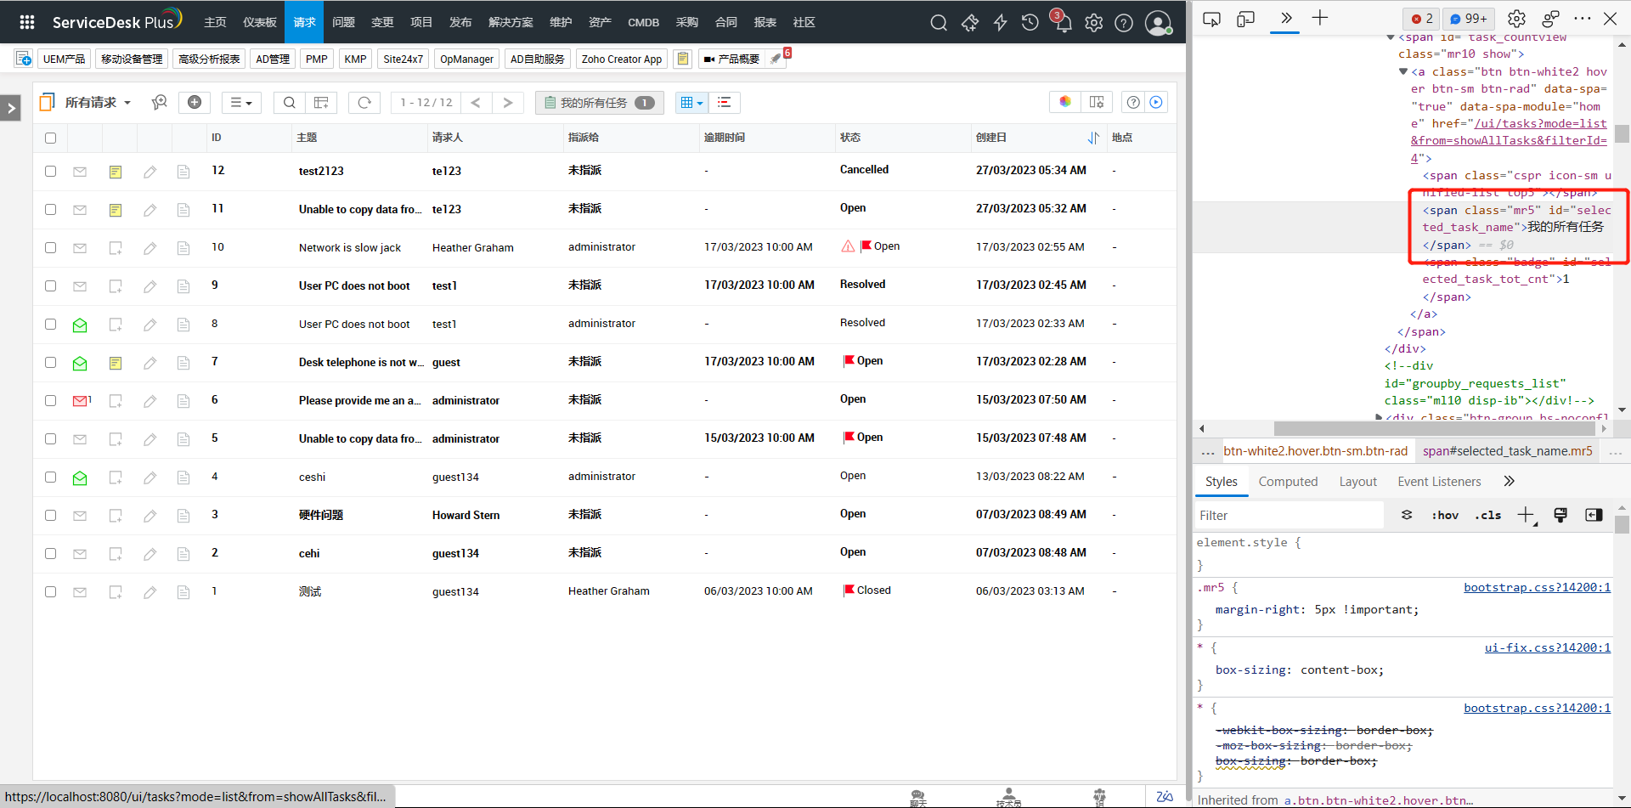Open the table view type dropdown

pyautogui.click(x=692, y=103)
